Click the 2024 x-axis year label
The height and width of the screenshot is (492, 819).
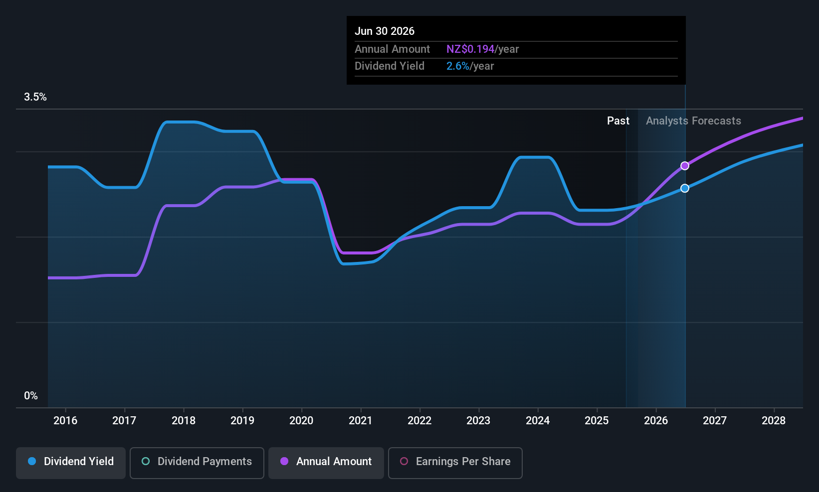coord(538,421)
